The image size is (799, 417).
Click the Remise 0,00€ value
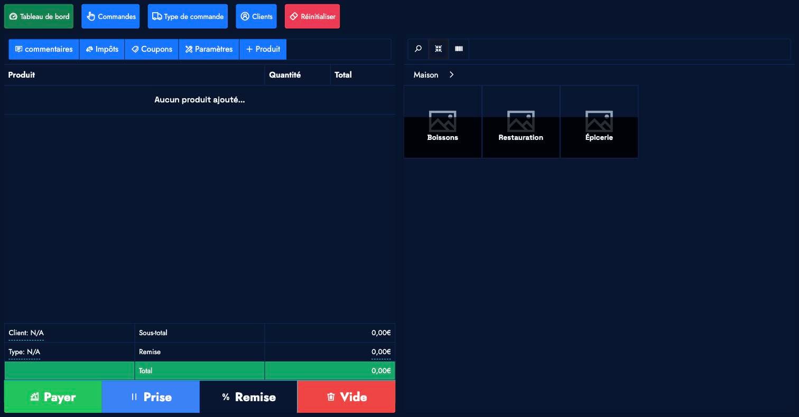(x=381, y=352)
